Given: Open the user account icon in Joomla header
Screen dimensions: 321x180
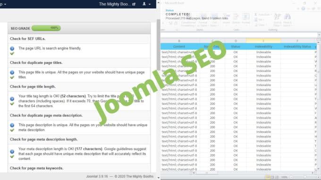Looking at the screenshot, I should coord(144,4).
